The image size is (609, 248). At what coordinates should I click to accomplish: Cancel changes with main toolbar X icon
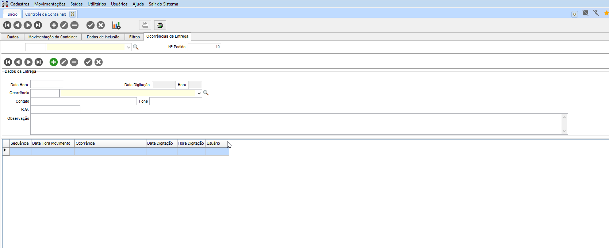tap(101, 25)
